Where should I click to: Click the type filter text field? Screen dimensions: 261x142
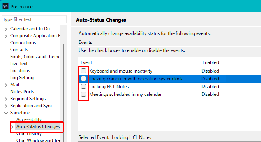34,19
